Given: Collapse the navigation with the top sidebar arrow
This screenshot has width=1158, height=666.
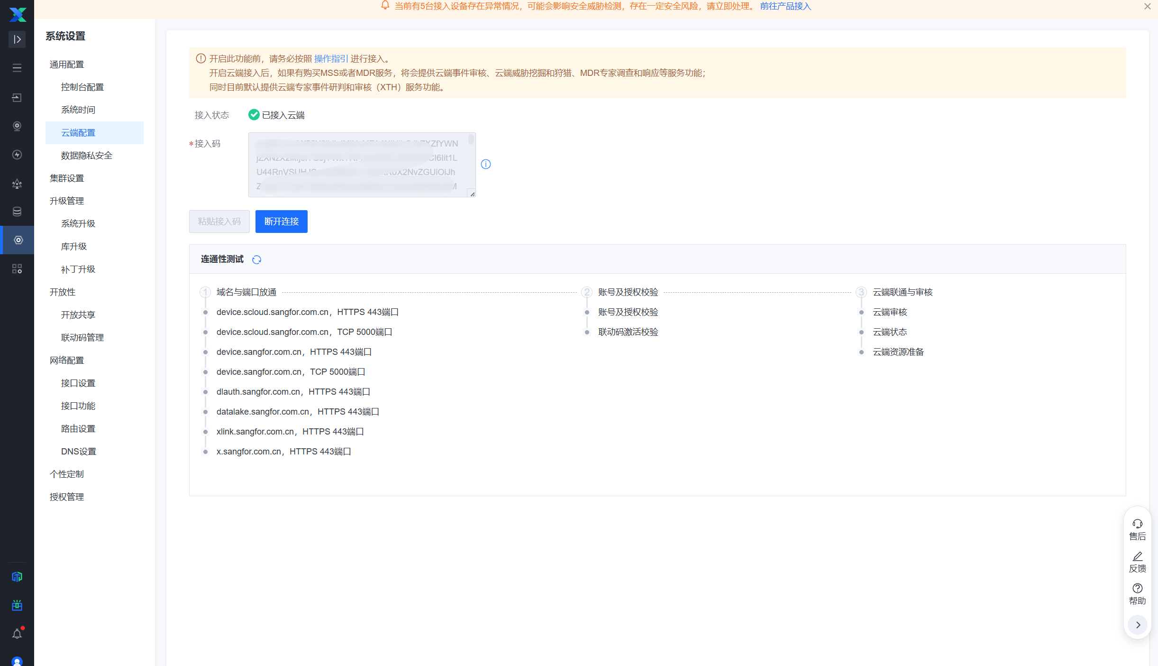Looking at the screenshot, I should (x=17, y=39).
